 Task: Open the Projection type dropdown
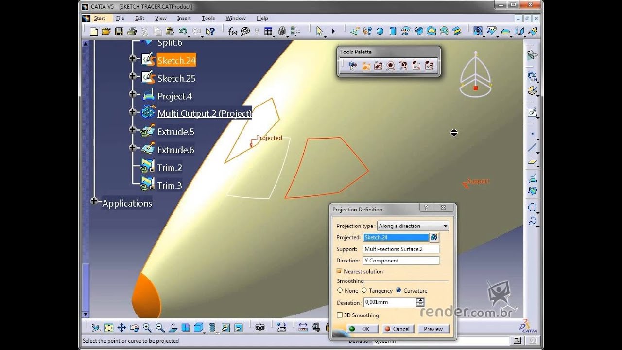click(x=413, y=226)
